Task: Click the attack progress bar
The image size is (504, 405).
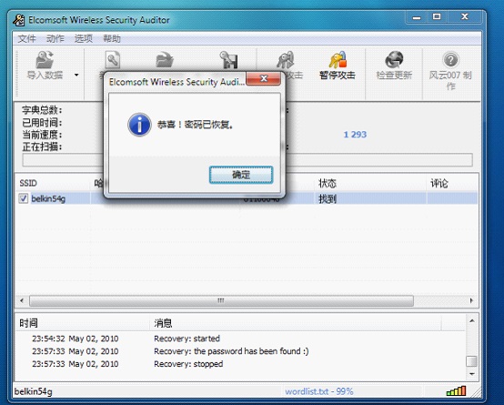Action: (247, 160)
